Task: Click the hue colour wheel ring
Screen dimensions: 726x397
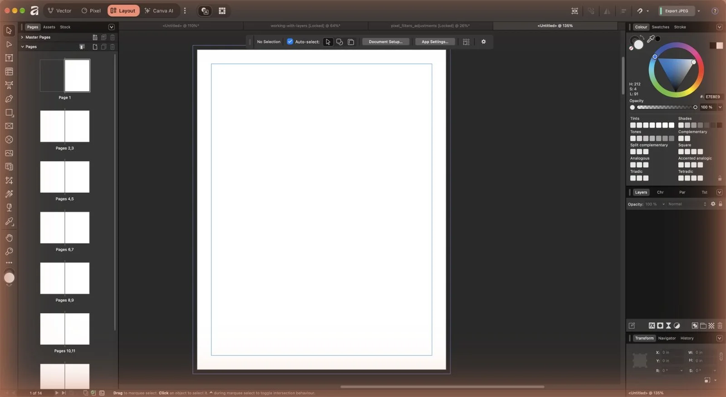Action: click(x=676, y=45)
